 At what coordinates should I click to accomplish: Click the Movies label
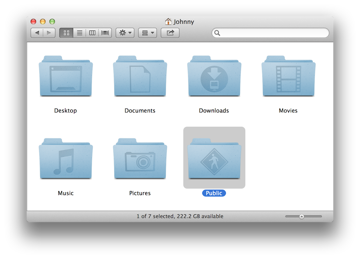point(288,111)
